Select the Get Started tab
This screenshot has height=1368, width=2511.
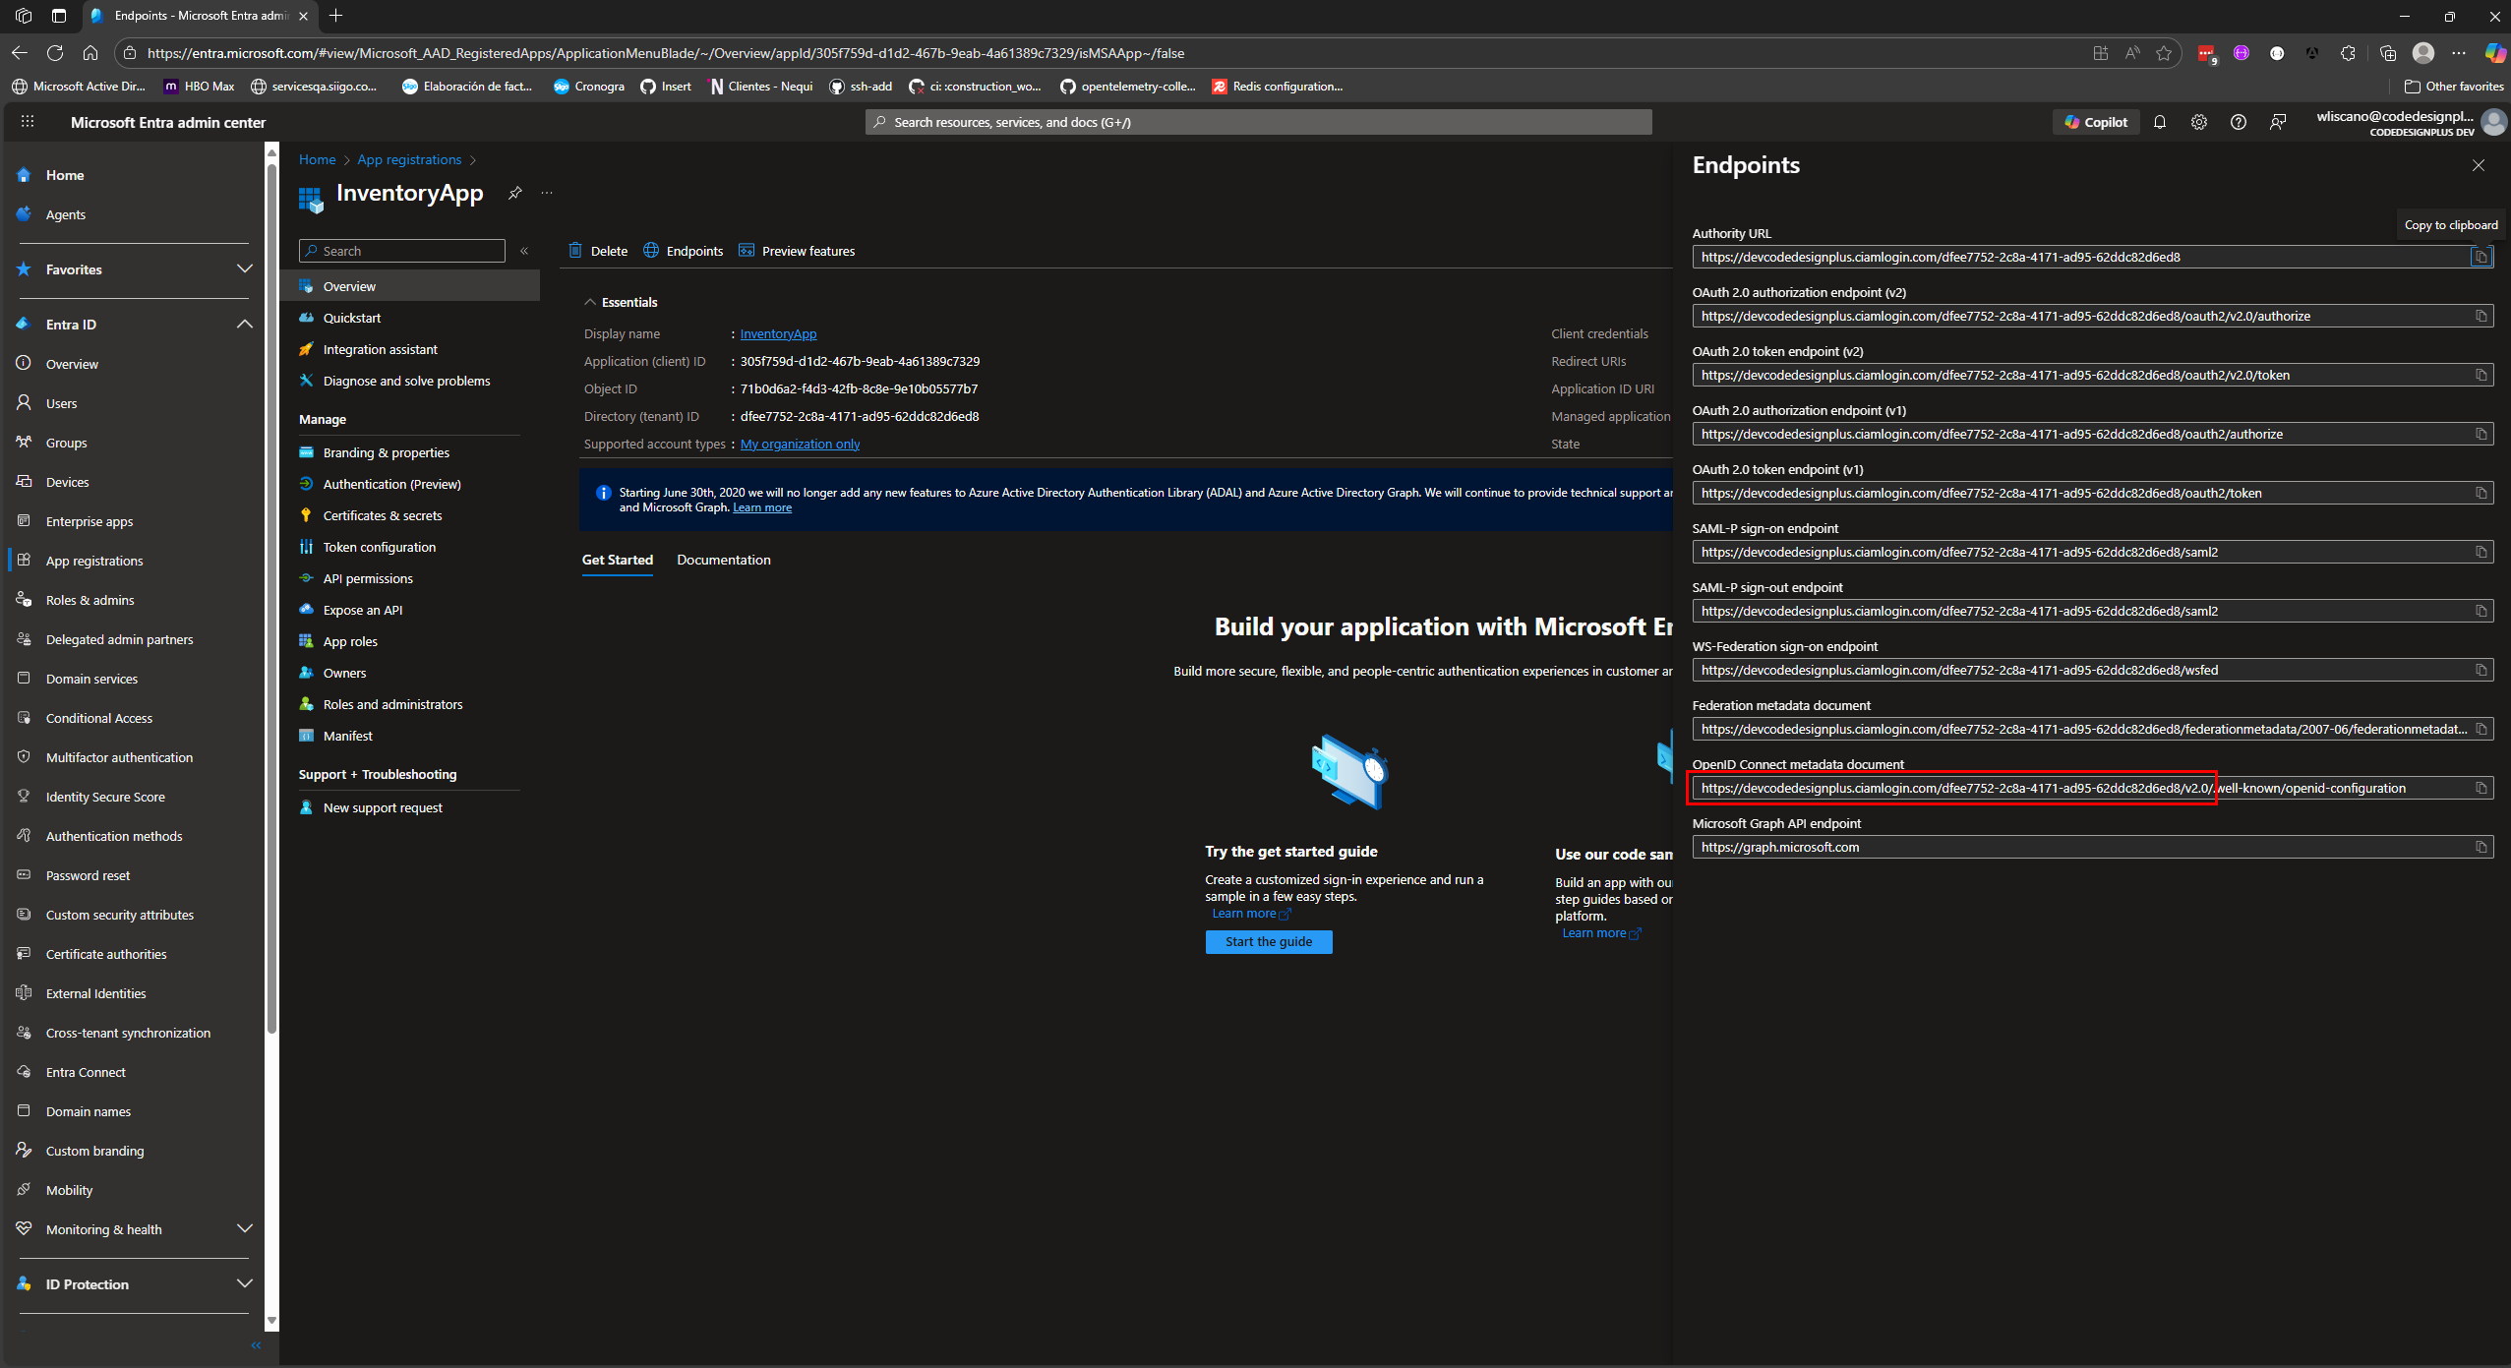(x=618, y=560)
